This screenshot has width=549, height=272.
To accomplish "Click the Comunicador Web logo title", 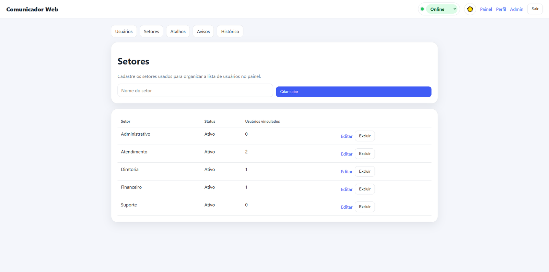I will (x=32, y=9).
